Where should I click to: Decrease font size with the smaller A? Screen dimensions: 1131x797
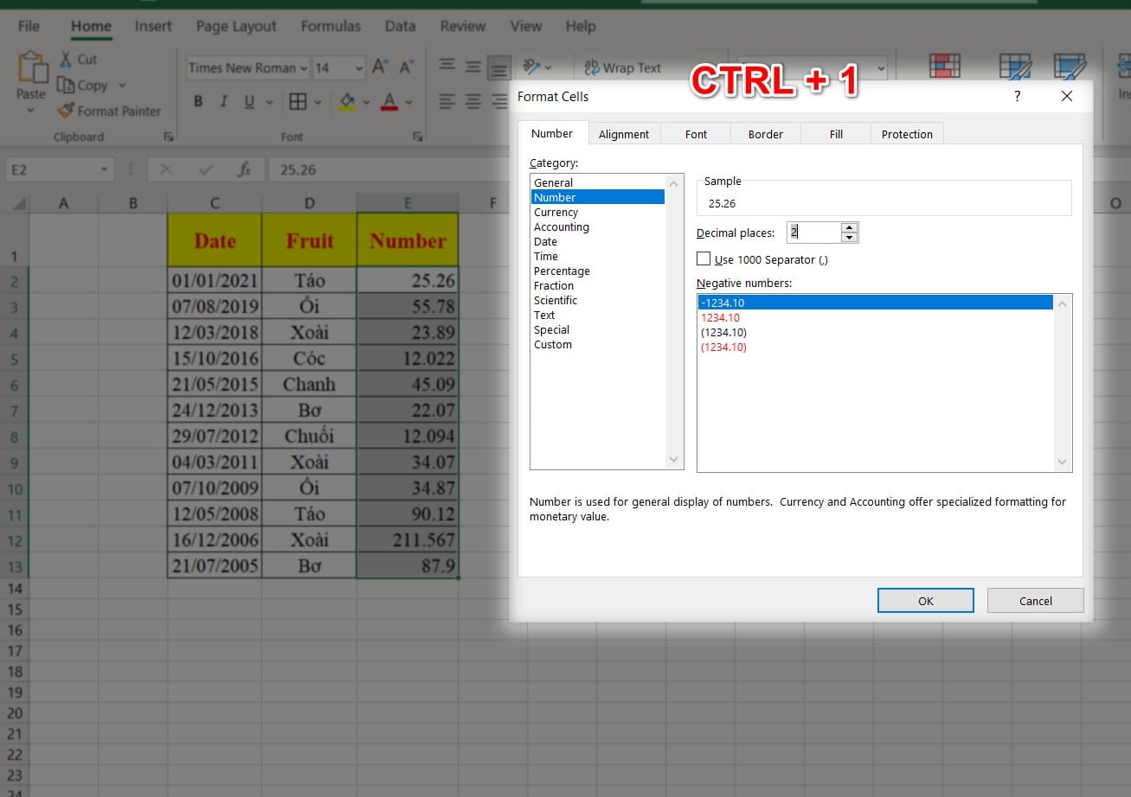[406, 67]
